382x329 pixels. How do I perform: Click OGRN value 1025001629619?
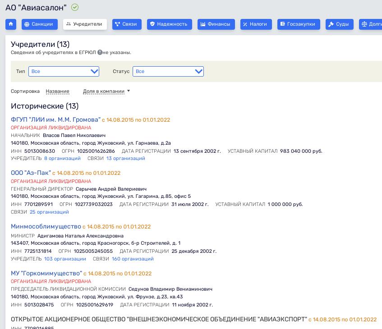pos(95,305)
